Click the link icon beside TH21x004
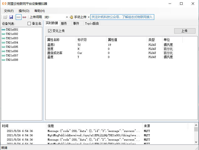This screenshot has height=150, width=199. (4, 42)
